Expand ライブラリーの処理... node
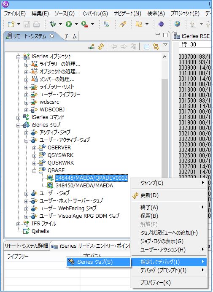Viewport: 213px width, 292px height. (27, 65)
